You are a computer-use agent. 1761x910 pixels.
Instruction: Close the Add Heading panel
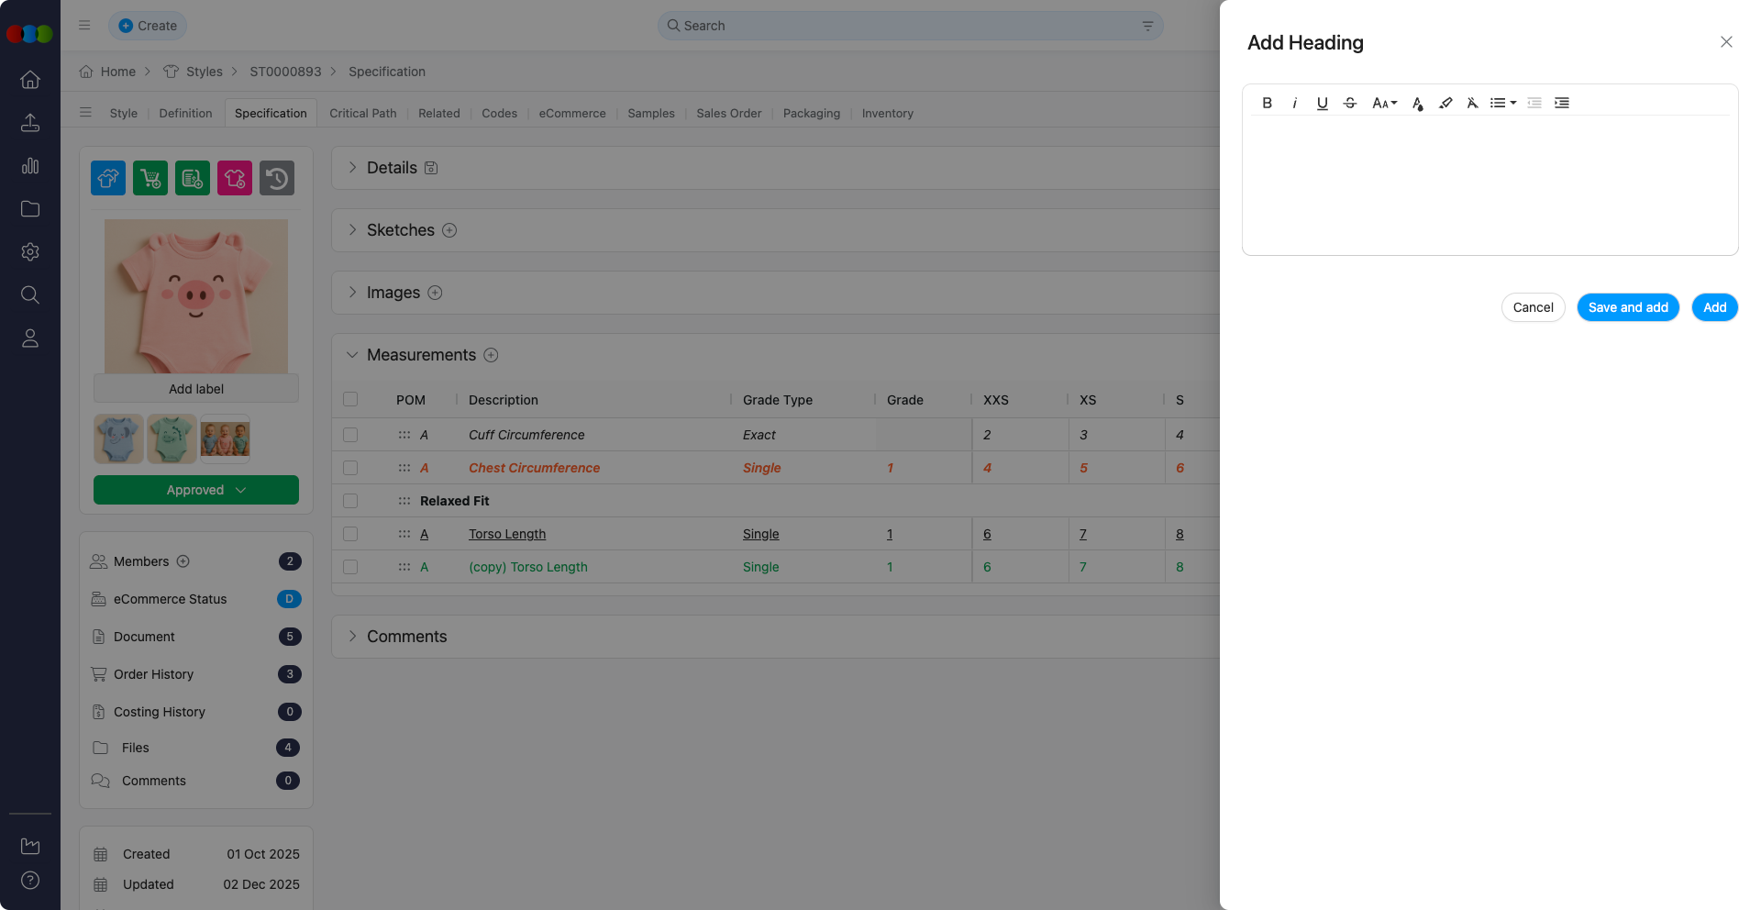pyautogui.click(x=1726, y=42)
